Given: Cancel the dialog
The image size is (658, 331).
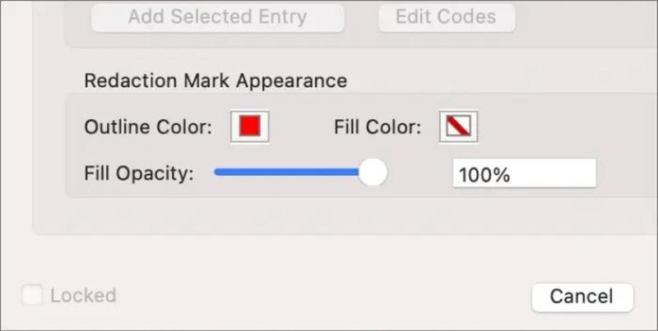Looking at the screenshot, I should [582, 297].
